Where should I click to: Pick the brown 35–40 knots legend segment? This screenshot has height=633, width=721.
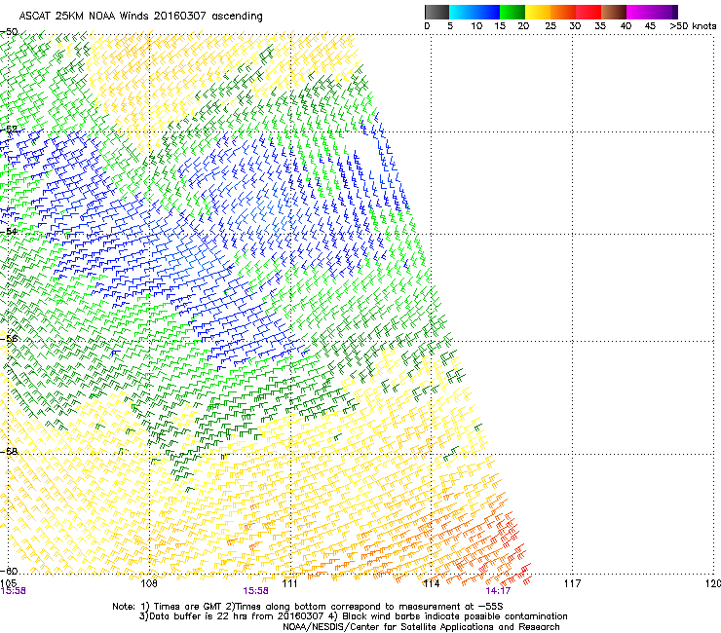point(614,12)
